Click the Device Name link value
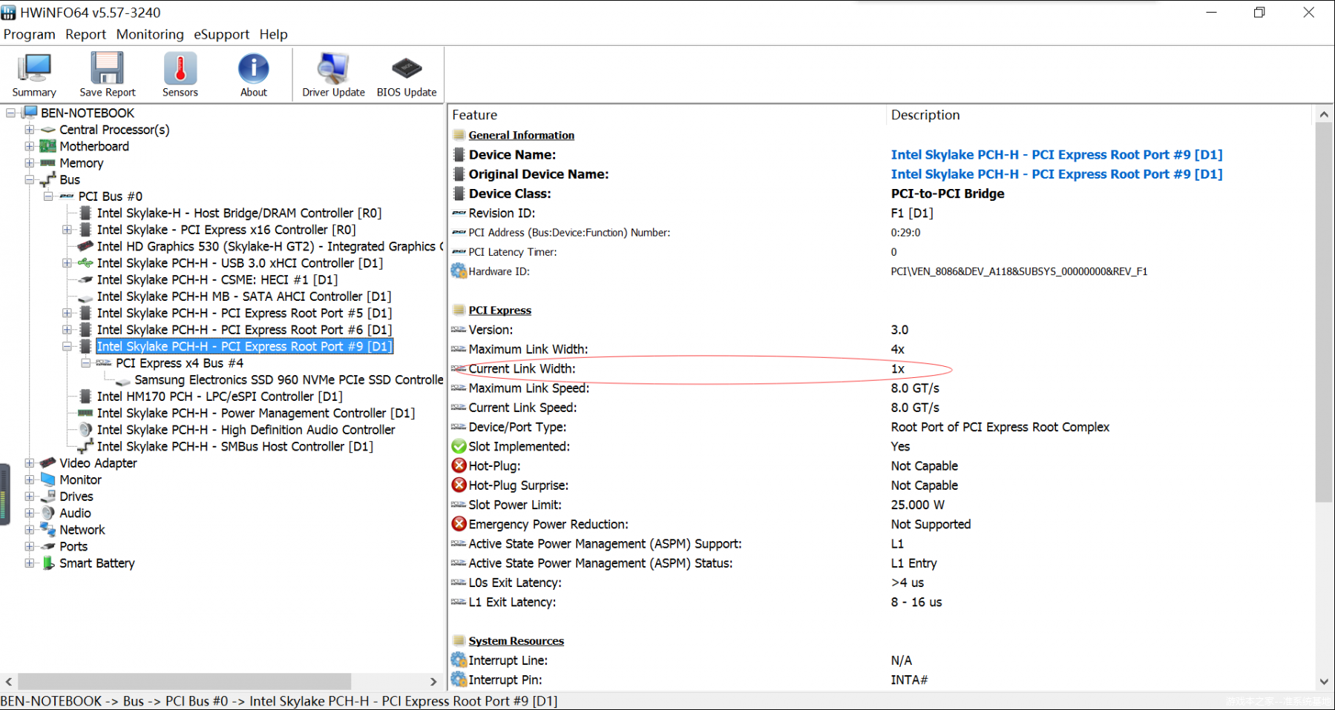Viewport: 1335px width, 710px height. (1057, 154)
